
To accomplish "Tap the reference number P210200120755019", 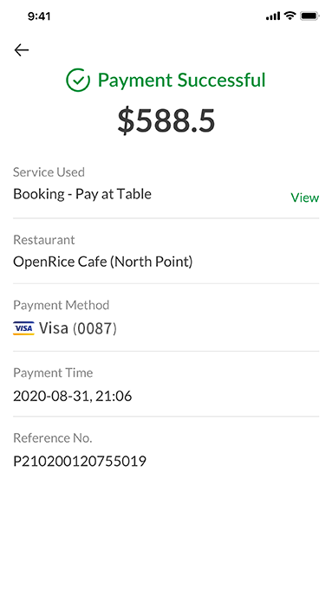I will click(80, 461).
